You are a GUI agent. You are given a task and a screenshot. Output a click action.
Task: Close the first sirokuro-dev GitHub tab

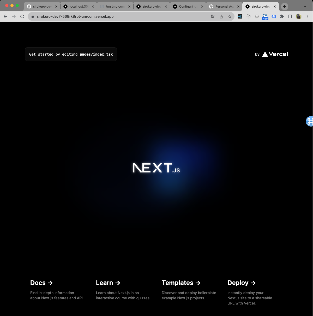[56, 7]
